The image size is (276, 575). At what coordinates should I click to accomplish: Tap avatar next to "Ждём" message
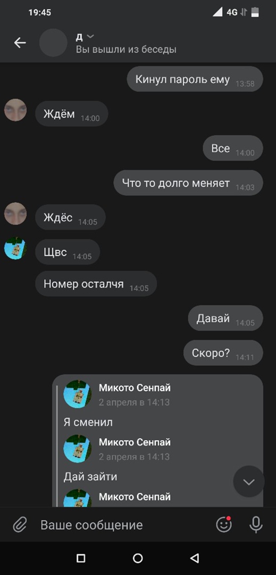15,110
